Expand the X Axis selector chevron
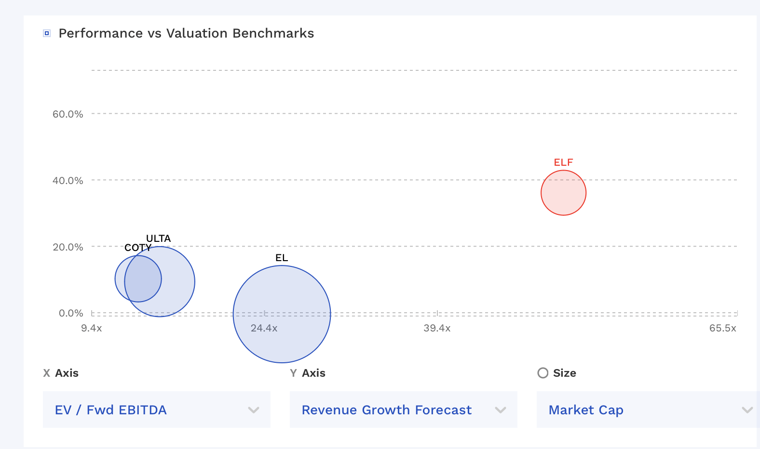 click(254, 409)
